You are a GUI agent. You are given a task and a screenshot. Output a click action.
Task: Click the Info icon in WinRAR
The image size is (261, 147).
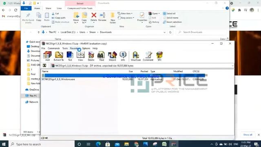123,56
